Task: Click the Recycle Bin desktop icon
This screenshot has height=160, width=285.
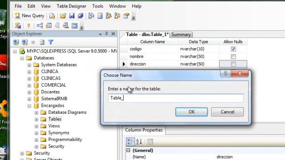Action: (3, 18)
